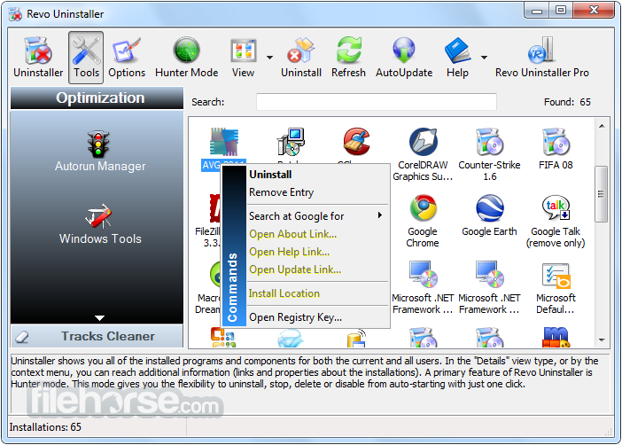The width and height of the screenshot is (622, 445).
Task: Expand the View dropdown arrow
Action: (x=269, y=58)
